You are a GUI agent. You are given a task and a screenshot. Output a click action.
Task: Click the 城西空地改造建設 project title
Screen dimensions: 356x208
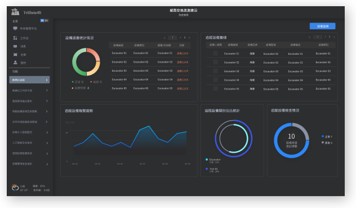click(x=184, y=10)
